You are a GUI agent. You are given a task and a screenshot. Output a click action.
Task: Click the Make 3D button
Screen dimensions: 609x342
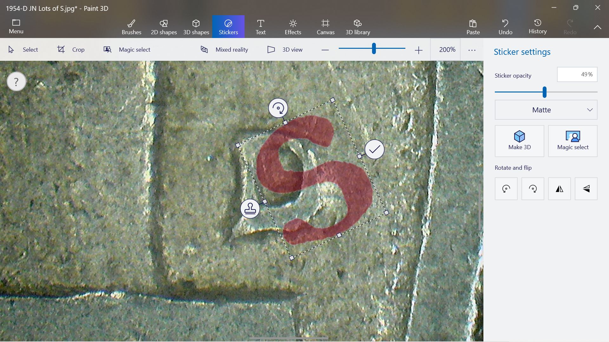520,141
